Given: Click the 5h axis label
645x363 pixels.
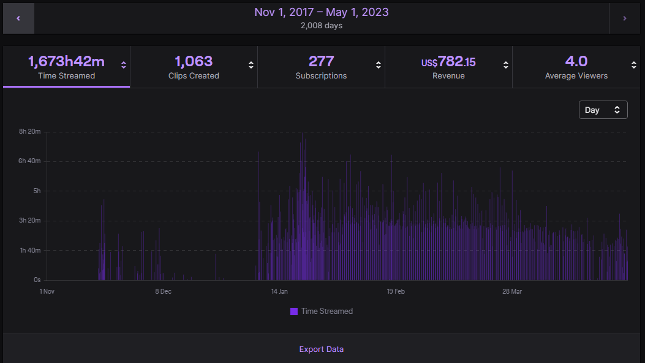Looking at the screenshot, I should (x=37, y=191).
